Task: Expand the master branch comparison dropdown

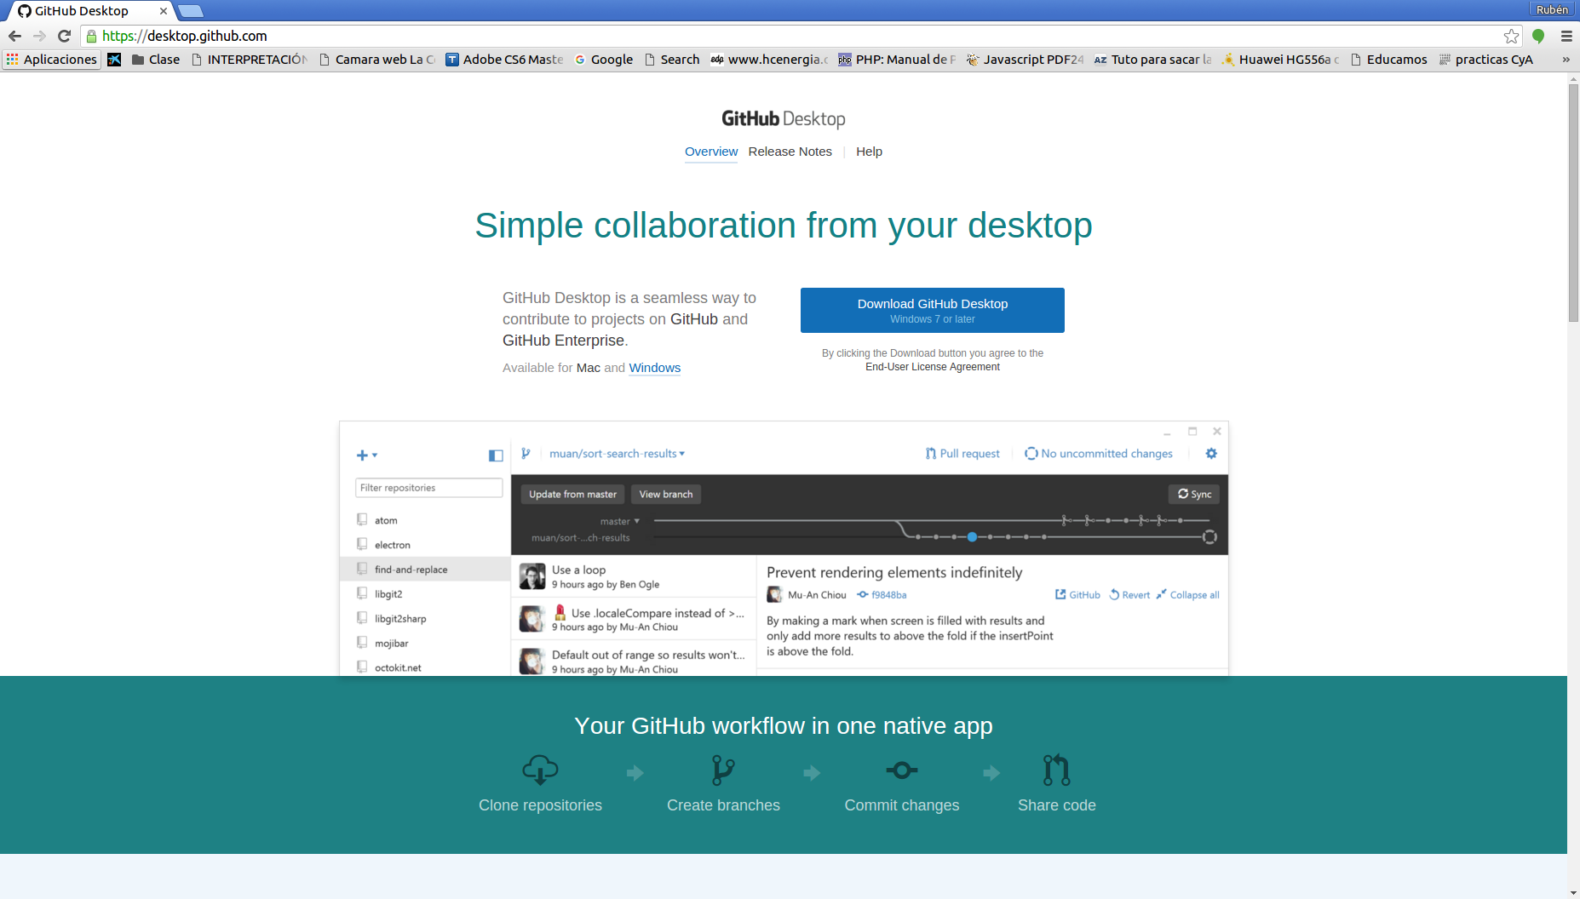Action: tap(619, 521)
